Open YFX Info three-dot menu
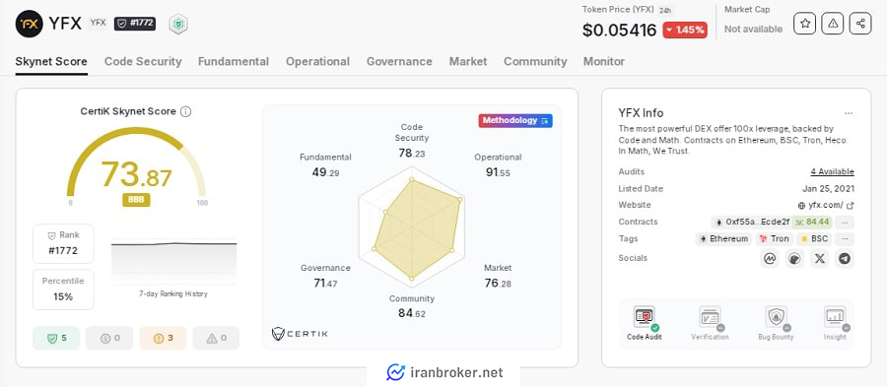 coord(848,113)
